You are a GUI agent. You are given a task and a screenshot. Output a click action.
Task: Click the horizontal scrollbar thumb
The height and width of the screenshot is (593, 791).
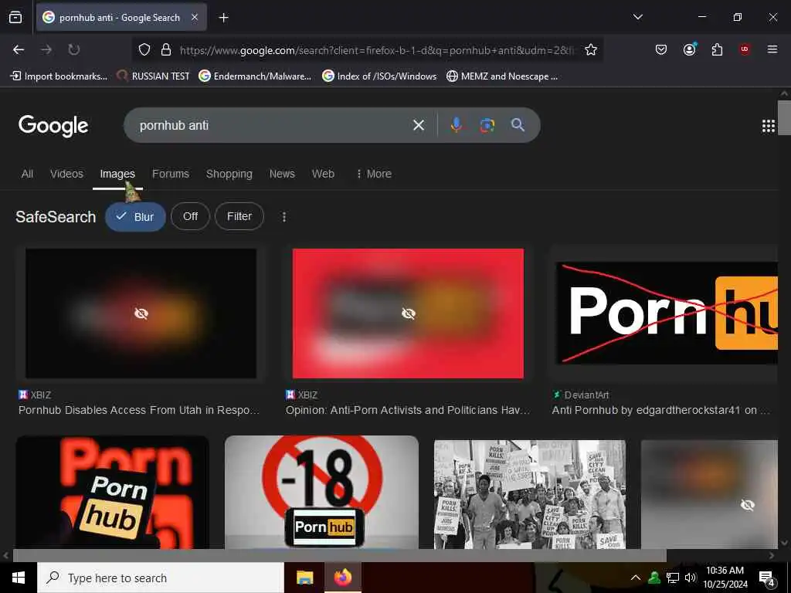(340, 556)
